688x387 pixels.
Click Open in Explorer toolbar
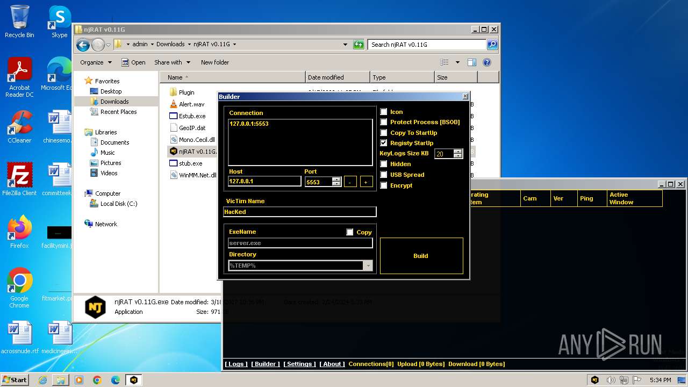tap(133, 62)
